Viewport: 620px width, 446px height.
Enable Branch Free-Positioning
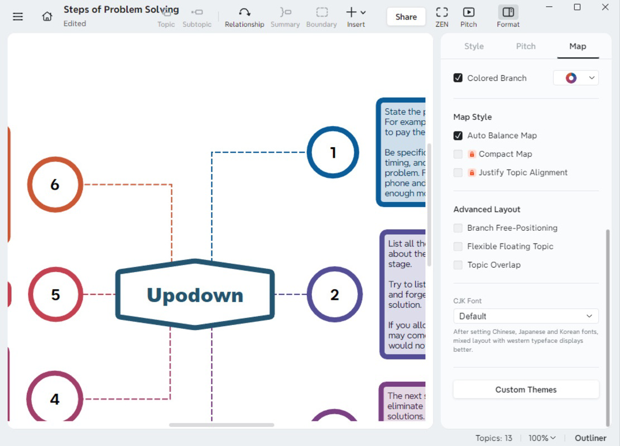coord(458,228)
